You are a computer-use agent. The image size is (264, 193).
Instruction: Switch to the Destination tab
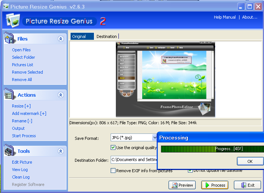pyautogui.click(x=107, y=36)
